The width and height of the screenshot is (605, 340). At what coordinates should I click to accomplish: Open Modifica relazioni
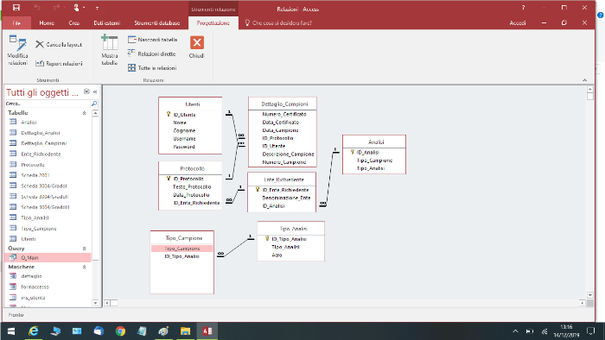17,50
